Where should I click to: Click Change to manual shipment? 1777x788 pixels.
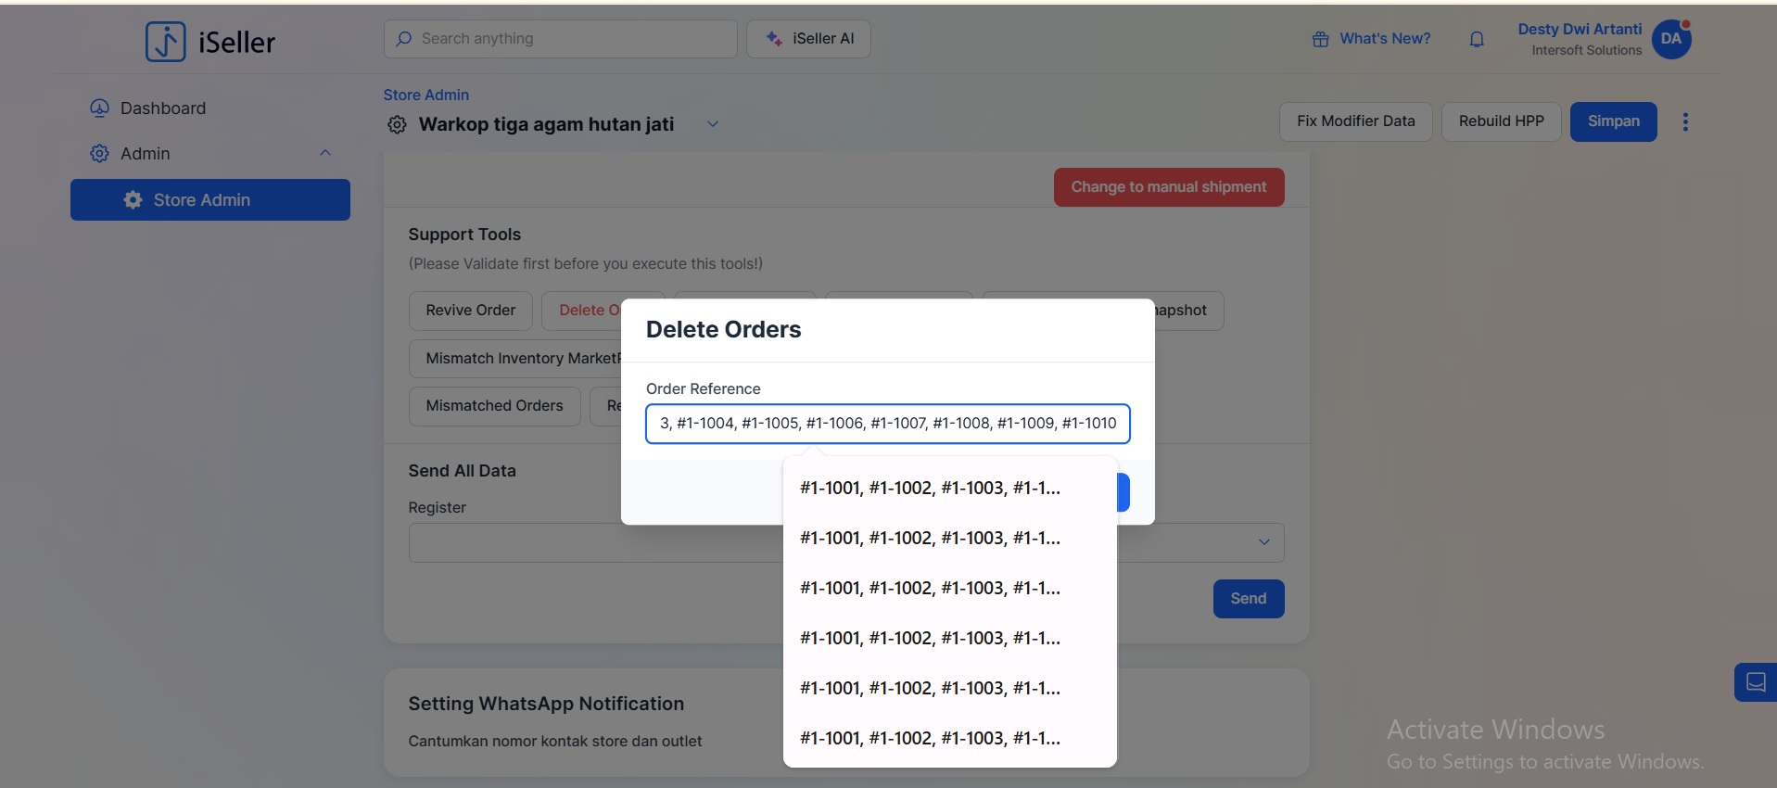tap(1168, 187)
